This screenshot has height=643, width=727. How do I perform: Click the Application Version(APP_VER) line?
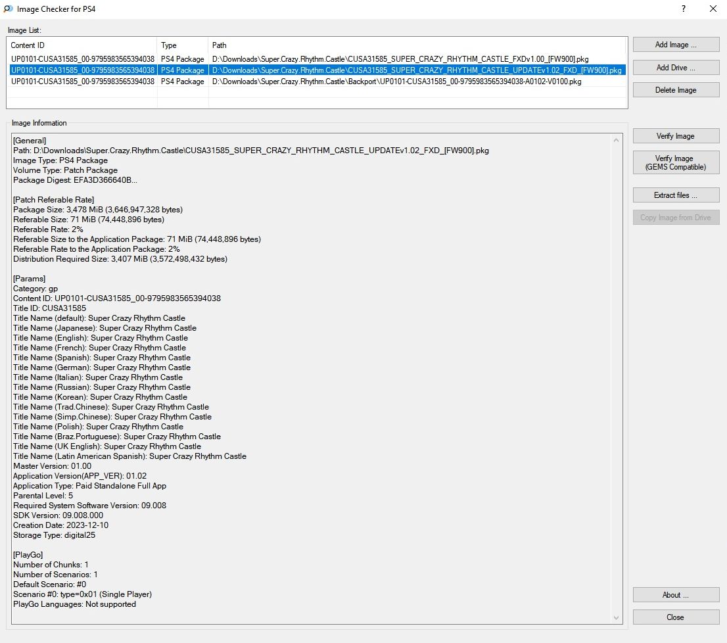pyautogui.click(x=80, y=475)
